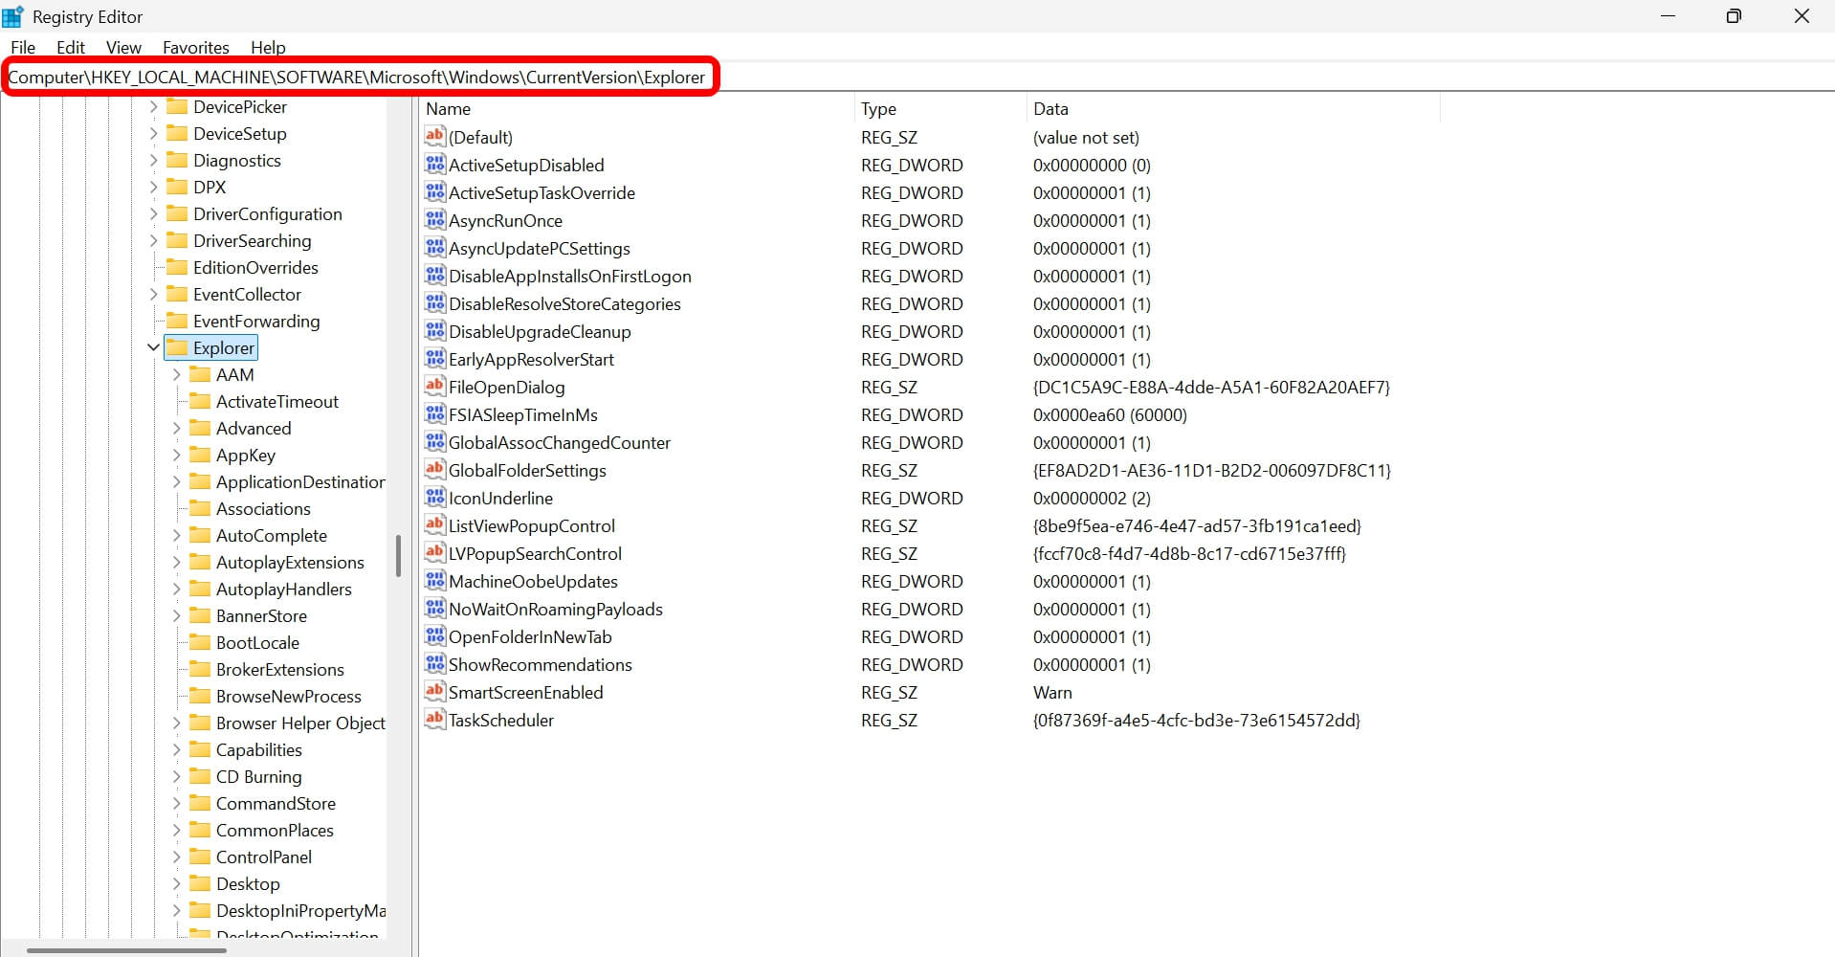
Task: Click the SmartScreenEnabled data value Warn
Action: [x=1052, y=692]
